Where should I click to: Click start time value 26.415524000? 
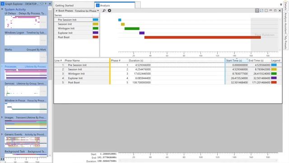239,78
